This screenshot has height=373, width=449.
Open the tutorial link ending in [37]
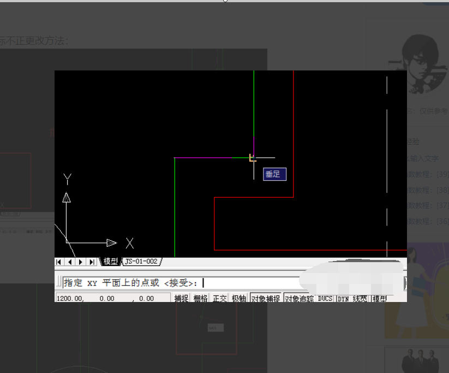point(428,205)
